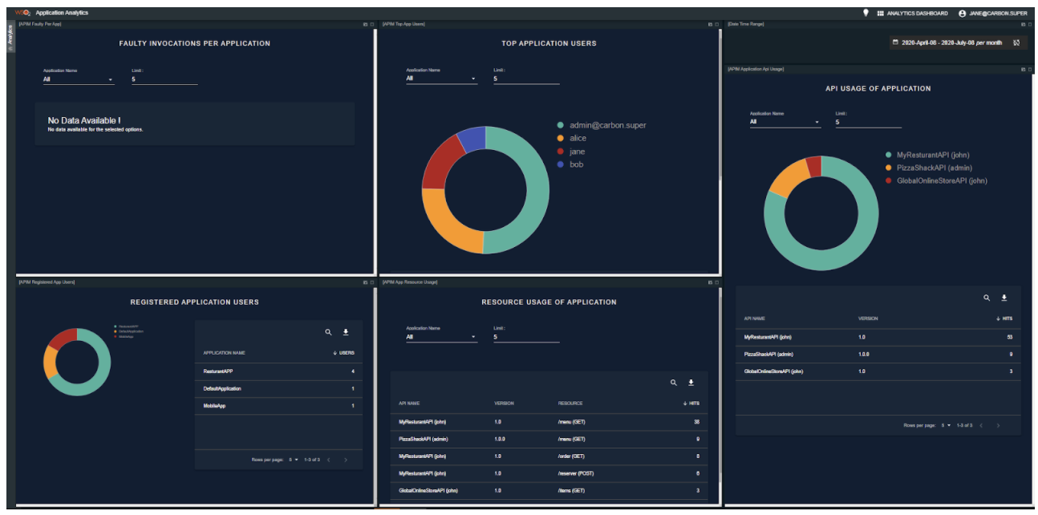Open the Analytics Dashboard menu
Image resolution: width=1038 pixels, height=515 pixels.
(912, 13)
